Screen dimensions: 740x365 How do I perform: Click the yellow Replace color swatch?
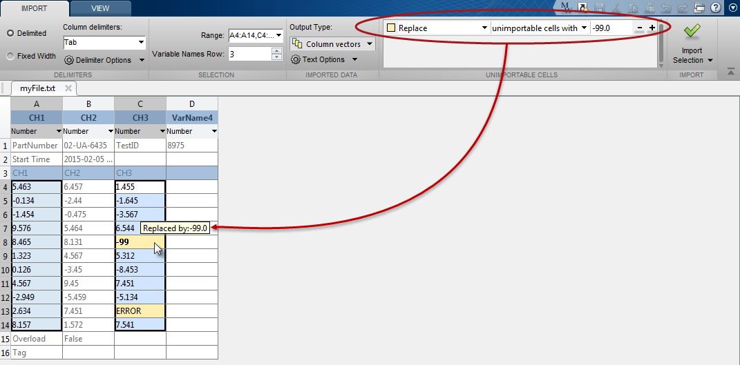pos(391,28)
